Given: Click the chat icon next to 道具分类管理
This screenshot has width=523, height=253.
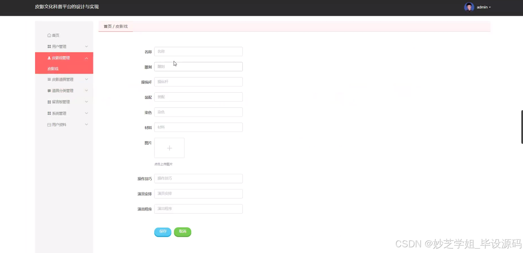Looking at the screenshot, I should 49,91.
